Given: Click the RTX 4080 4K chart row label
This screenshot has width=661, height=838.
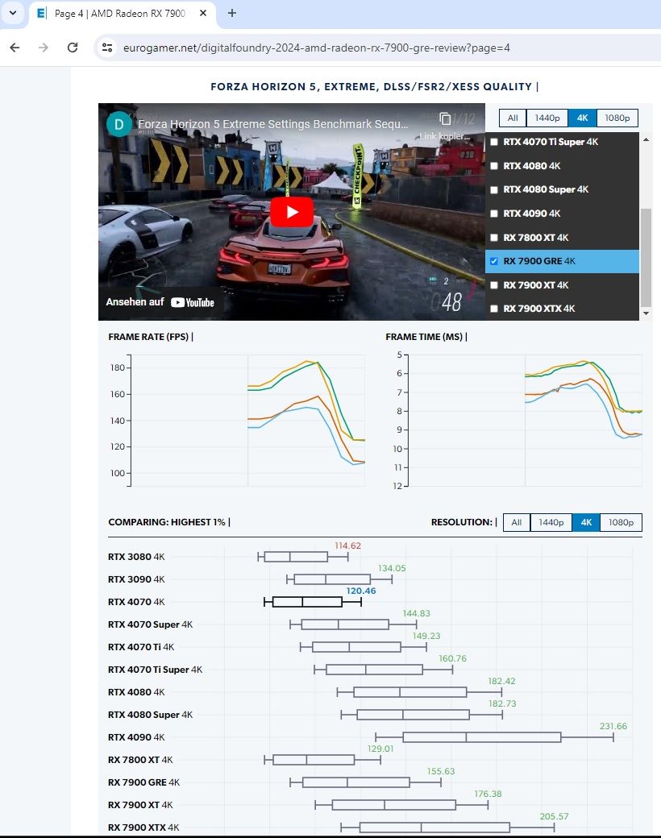Looking at the screenshot, I should coord(136,692).
